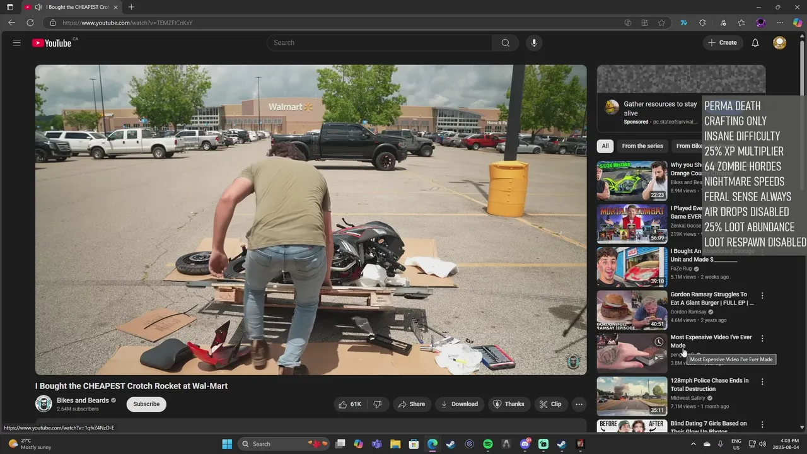
Task: Click the taskbar Search box
Action: point(282,444)
